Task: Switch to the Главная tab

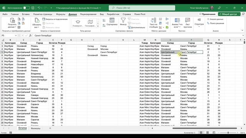Action: [x=15, y=14]
